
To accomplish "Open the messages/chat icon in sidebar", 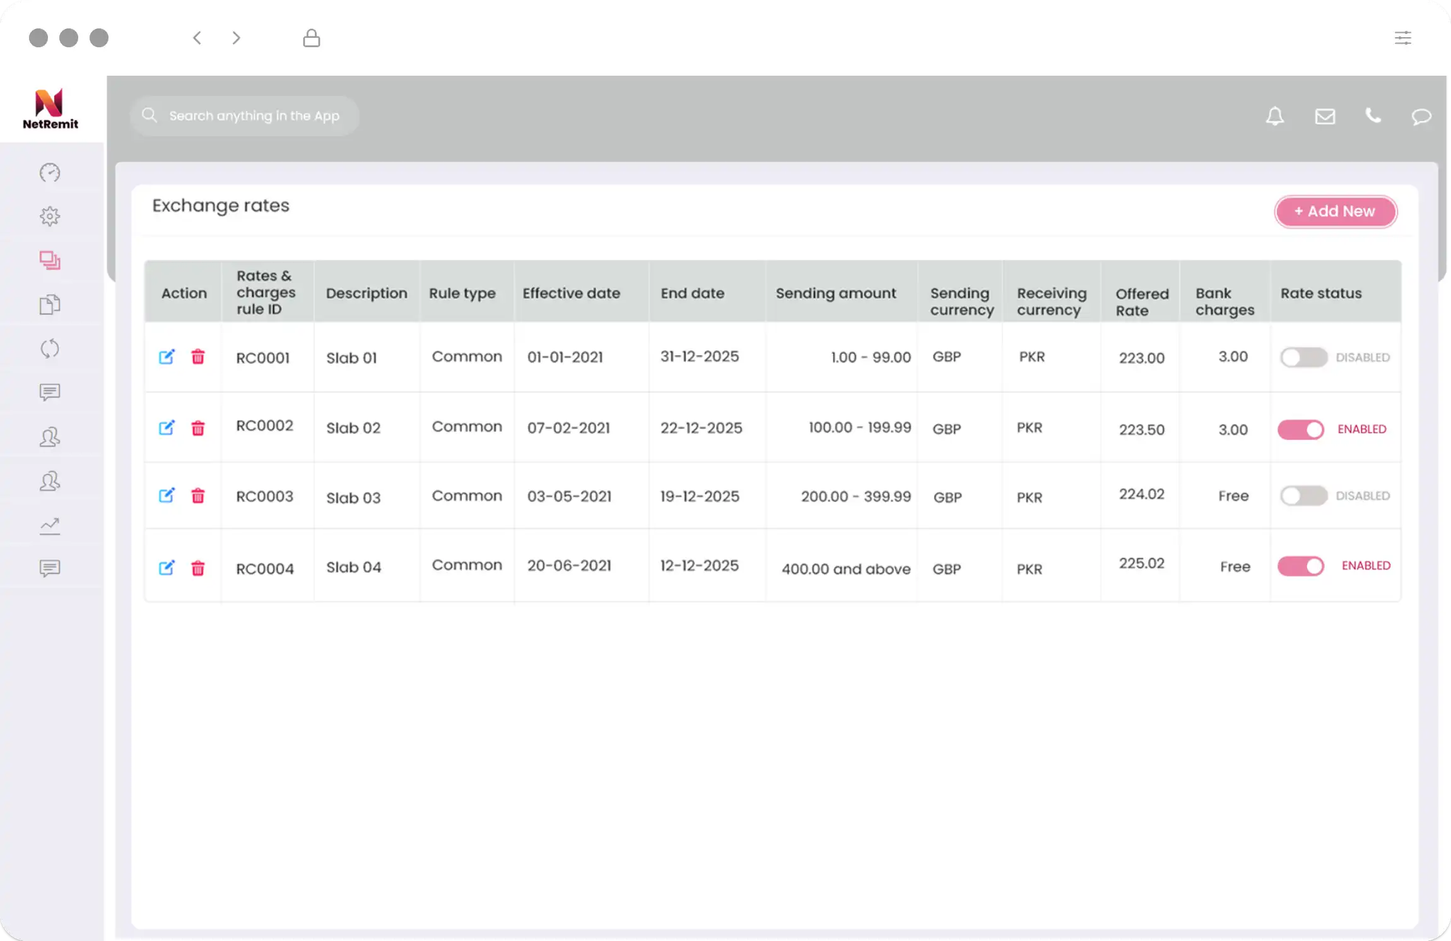I will click(x=50, y=392).
